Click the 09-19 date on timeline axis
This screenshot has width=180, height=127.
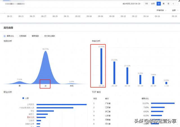click(x=174, y=17)
